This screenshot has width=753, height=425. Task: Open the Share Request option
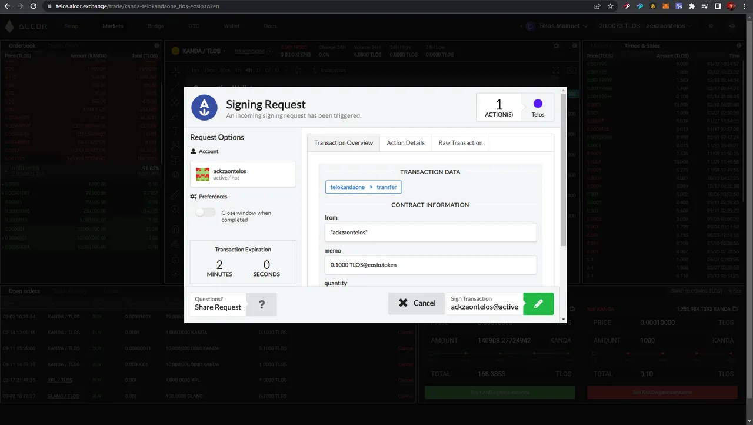(218, 304)
